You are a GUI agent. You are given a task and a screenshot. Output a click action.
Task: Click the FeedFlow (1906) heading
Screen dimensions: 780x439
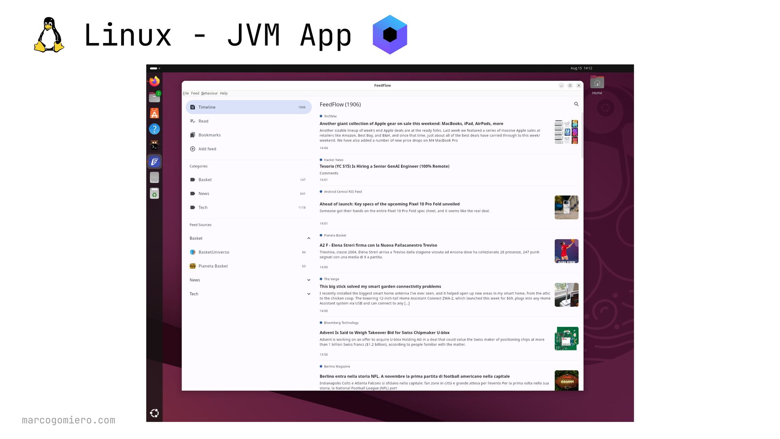(340, 104)
